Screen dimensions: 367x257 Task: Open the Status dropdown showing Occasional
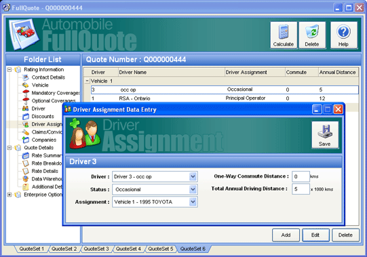[x=193, y=189]
